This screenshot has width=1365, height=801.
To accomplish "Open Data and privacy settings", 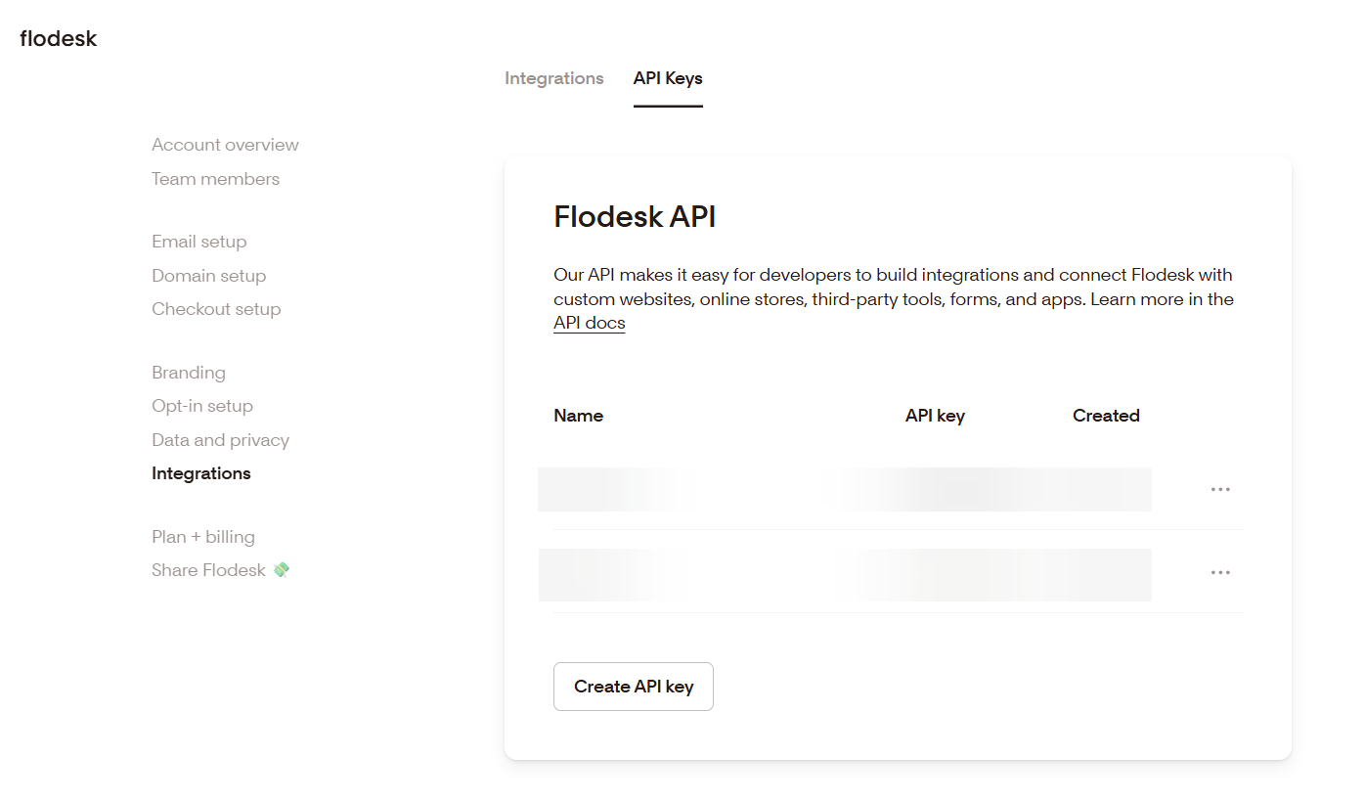I will tap(220, 440).
